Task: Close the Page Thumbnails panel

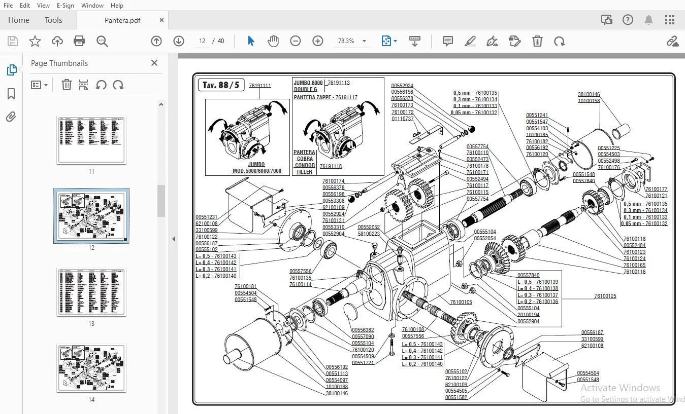Action: click(154, 63)
